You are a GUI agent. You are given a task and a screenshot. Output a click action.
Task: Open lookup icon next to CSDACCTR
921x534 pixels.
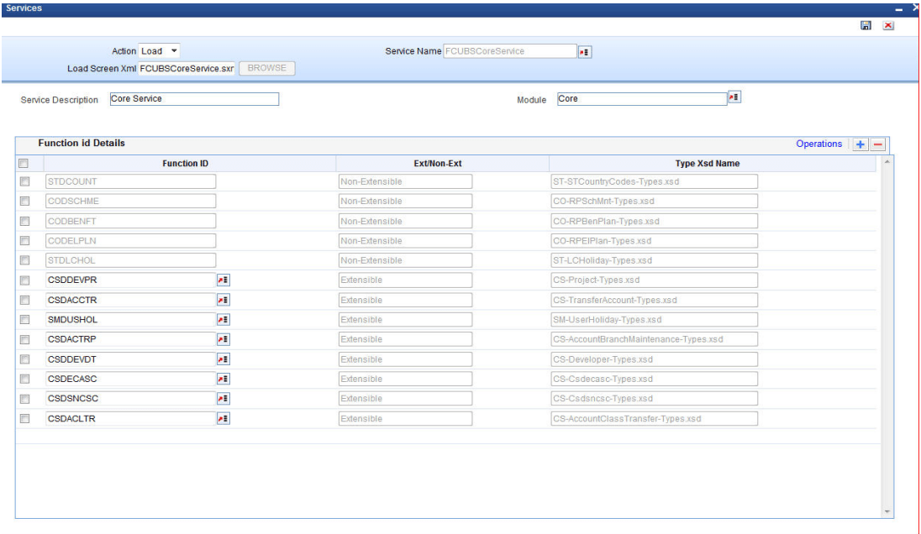pos(224,300)
